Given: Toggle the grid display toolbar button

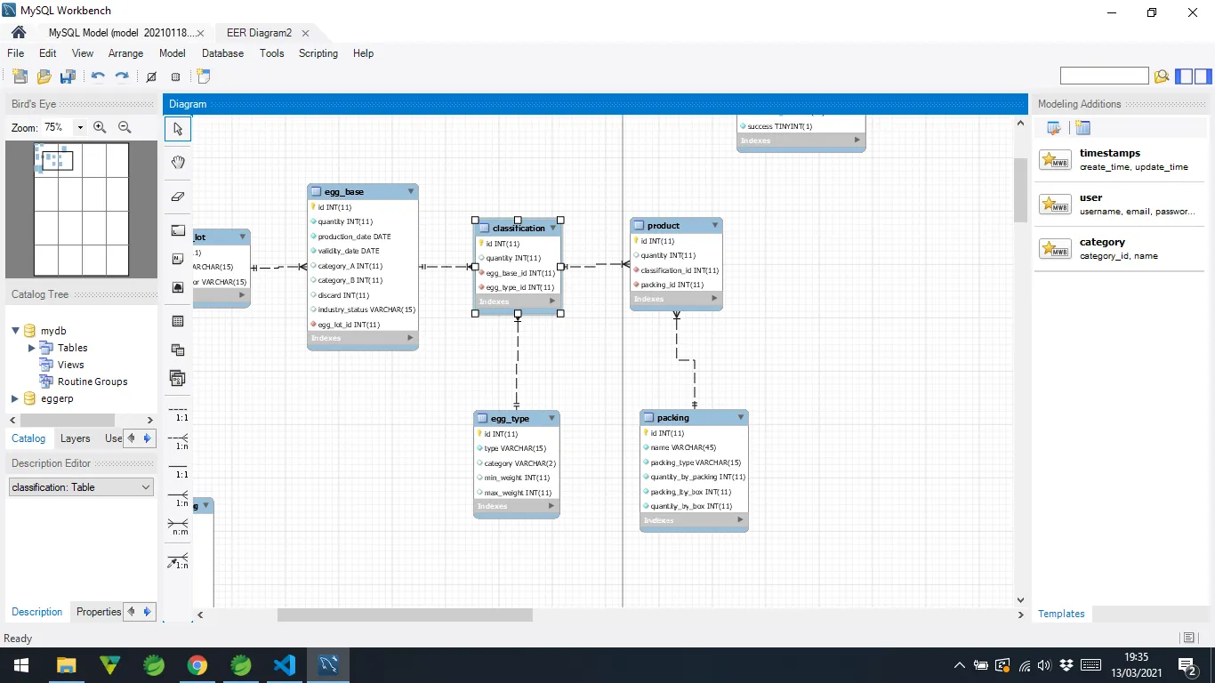Looking at the screenshot, I should pos(151,77).
